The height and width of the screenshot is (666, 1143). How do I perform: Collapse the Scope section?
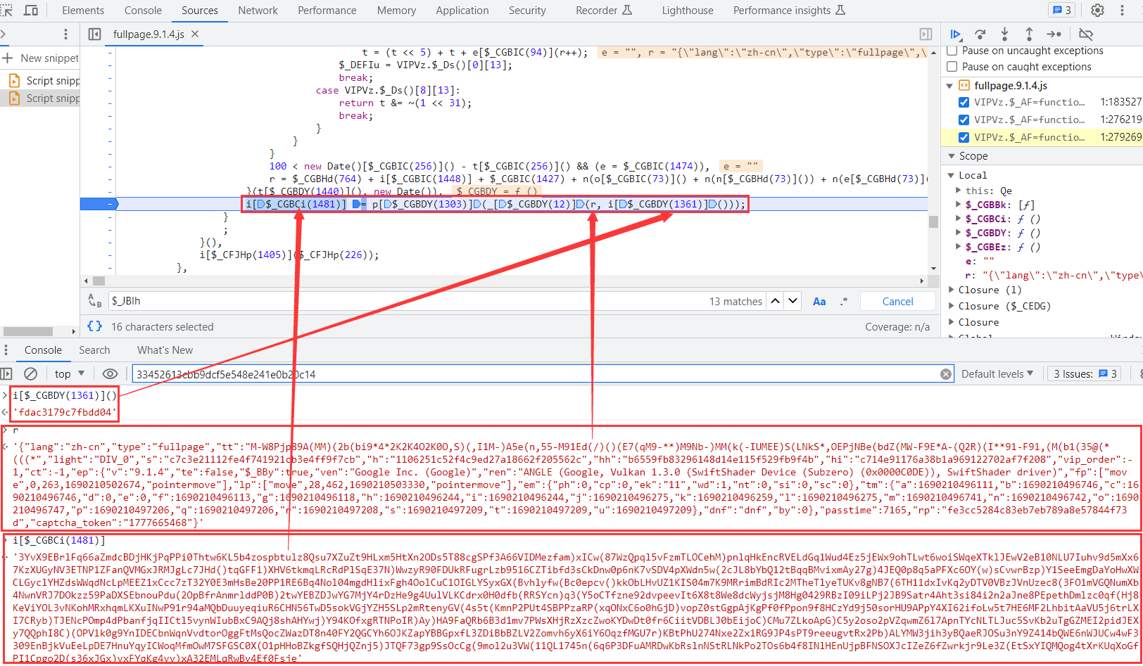[x=949, y=156]
